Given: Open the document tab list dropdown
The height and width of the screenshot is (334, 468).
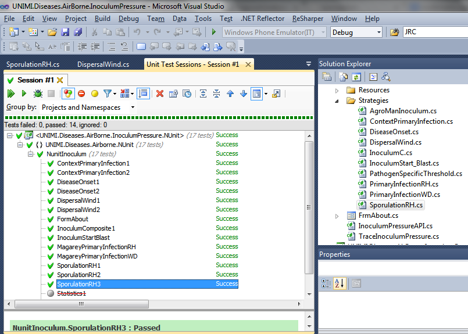Looking at the screenshot, I should pyautogui.click(x=309, y=64).
